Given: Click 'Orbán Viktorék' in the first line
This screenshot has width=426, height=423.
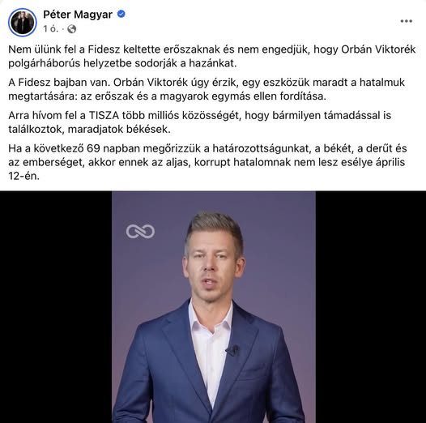Looking at the screenshot, I should pyautogui.click(x=378, y=49).
